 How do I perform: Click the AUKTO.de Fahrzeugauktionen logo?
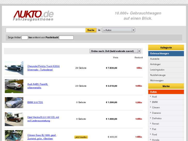tap(33, 16)
